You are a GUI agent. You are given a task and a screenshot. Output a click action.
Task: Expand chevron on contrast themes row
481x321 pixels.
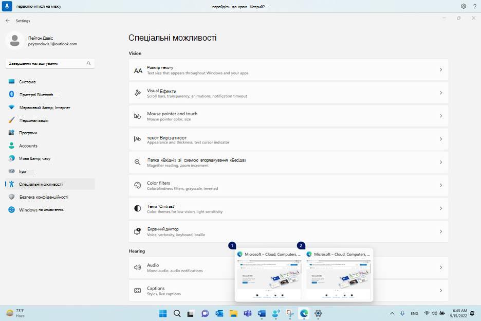point(441,208)
